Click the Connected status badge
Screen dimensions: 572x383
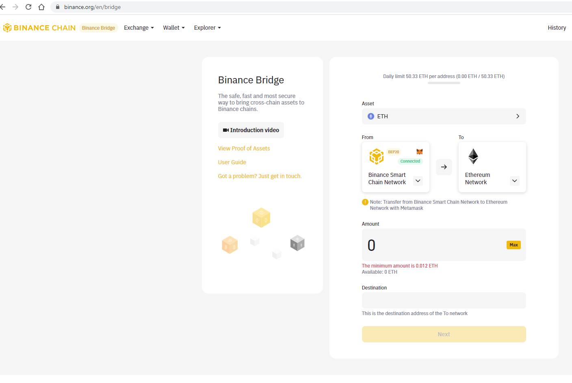click(410, 161)
